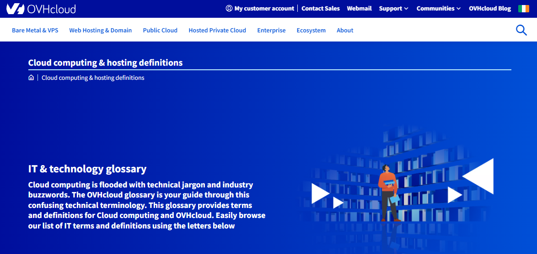Image resolution: width=537 pixels, height=254 pixels.
Task: Click the page title Cloud computing & hosting definitions
Action: click(x=105, y=63)
